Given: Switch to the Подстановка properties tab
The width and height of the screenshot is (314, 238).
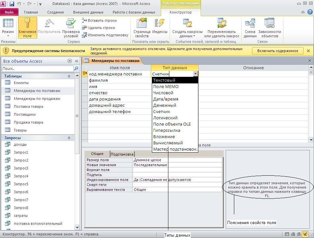Looking at the screenshot, I should coord(122,154).
